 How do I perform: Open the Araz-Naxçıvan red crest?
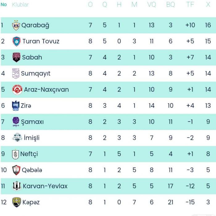pyautogui.click(x=17, y=89)
